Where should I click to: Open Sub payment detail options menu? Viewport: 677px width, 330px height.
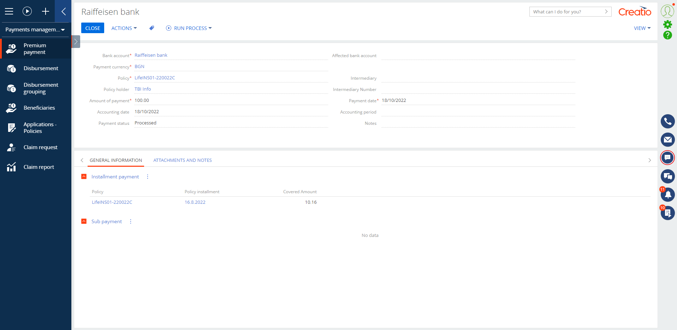131,221
